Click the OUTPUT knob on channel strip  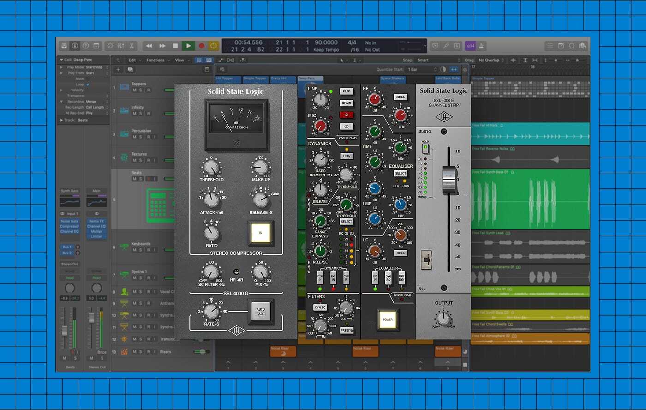point(443,318)
